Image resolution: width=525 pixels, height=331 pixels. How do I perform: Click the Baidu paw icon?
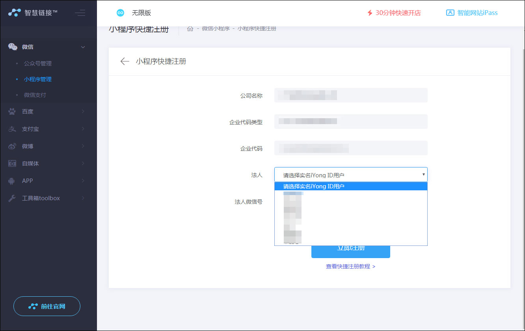coord(12,112)
